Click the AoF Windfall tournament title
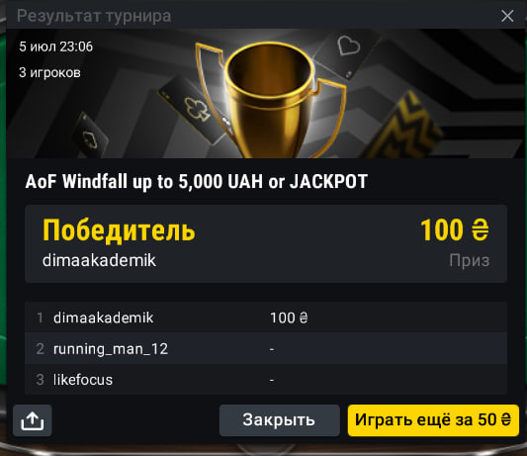Viewport: 527px width, 456px height. [x=197, y=182]
